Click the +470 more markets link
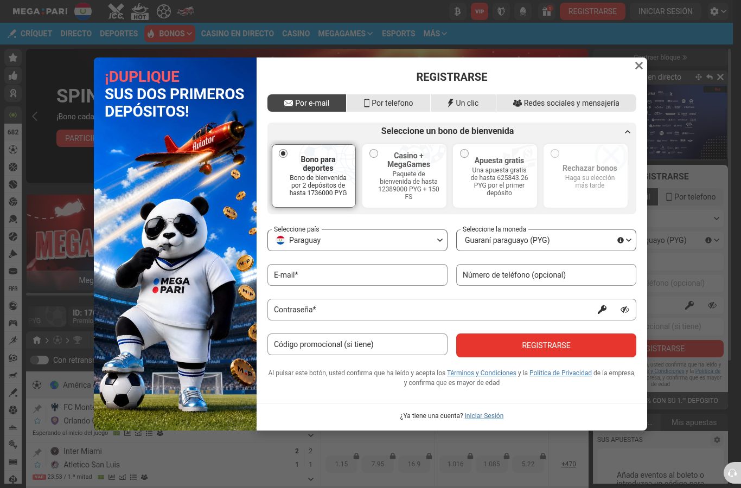The height and width of the screenshot is (488, 741). point(568,464)
